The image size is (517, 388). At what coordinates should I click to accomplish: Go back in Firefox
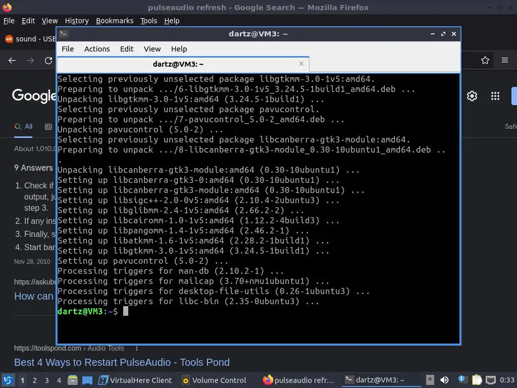pyautogui.click(x=12, y=61)
